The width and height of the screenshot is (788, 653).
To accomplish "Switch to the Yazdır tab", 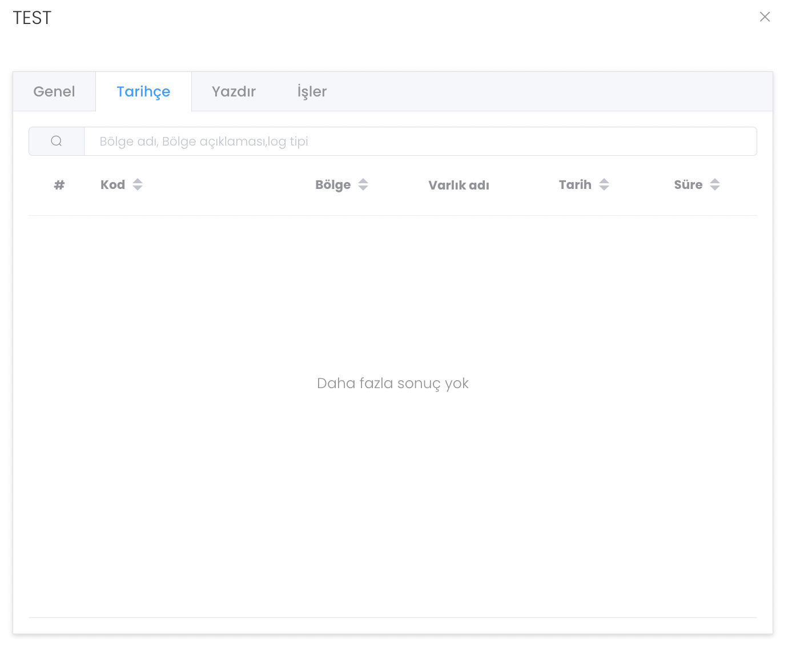I will coord(234,91).
